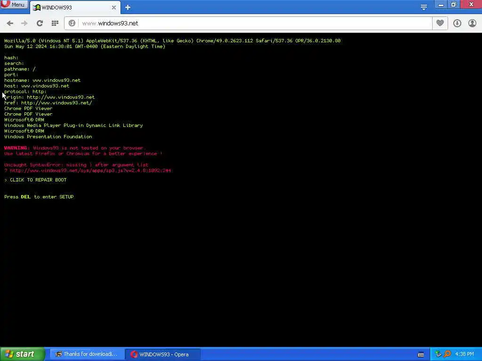Click the 'Windows Media Player Plug-in' line
Image resolution: width=482 pixels, height=361 pixels.
point(73,125)
